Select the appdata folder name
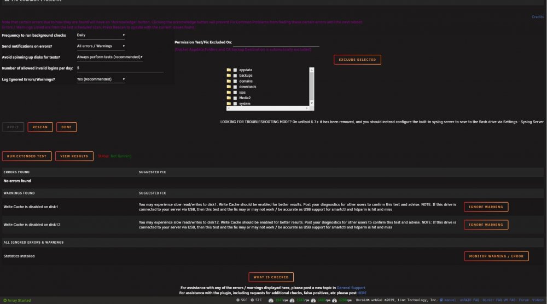Screen dimensions: 547x304 coord(246,70)
